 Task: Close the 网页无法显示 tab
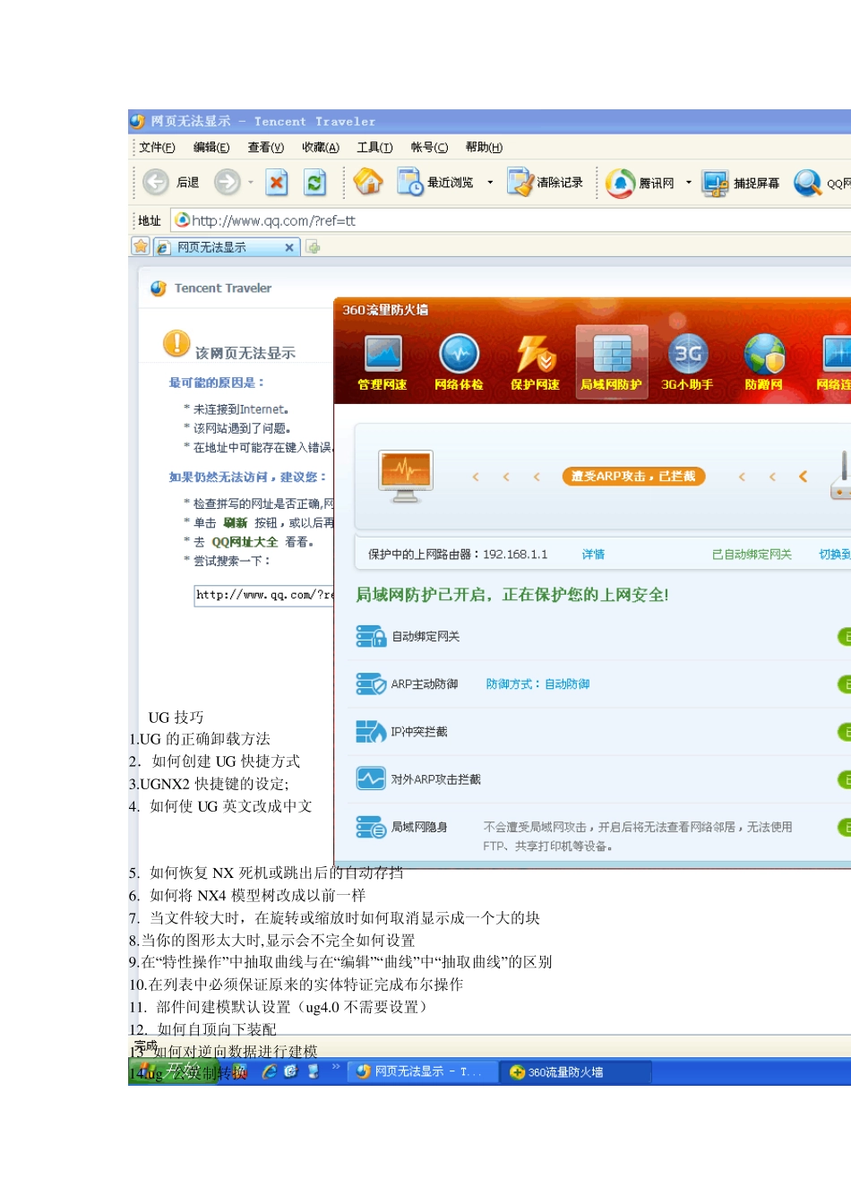(x=289, y=247)
